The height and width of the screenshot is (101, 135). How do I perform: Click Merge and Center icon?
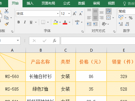[x=109, y=18]
